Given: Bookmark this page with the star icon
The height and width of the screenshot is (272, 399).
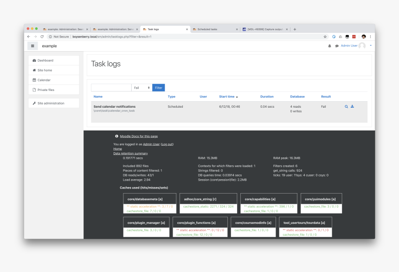Looking at the screenshot, I should click(x=325, y=37).
